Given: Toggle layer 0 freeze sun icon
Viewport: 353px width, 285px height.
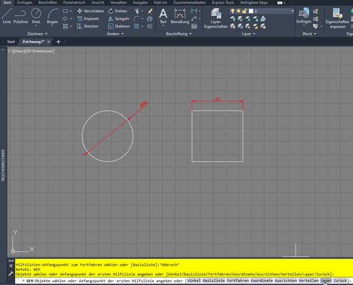Looking at the screenshot, I should (x=239, y=11).
